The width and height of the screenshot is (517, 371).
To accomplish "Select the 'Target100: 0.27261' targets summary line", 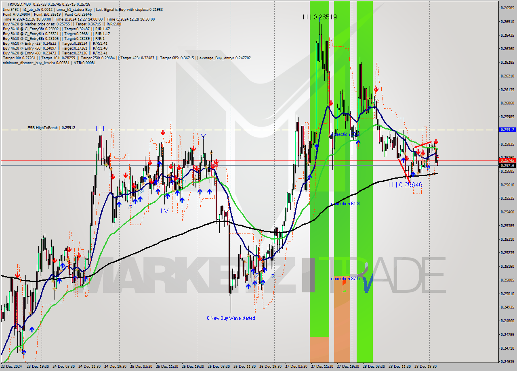I will (126, 58).
